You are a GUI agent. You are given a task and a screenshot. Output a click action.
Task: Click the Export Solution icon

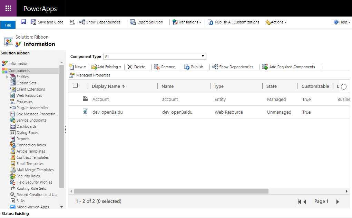(133, 22)
